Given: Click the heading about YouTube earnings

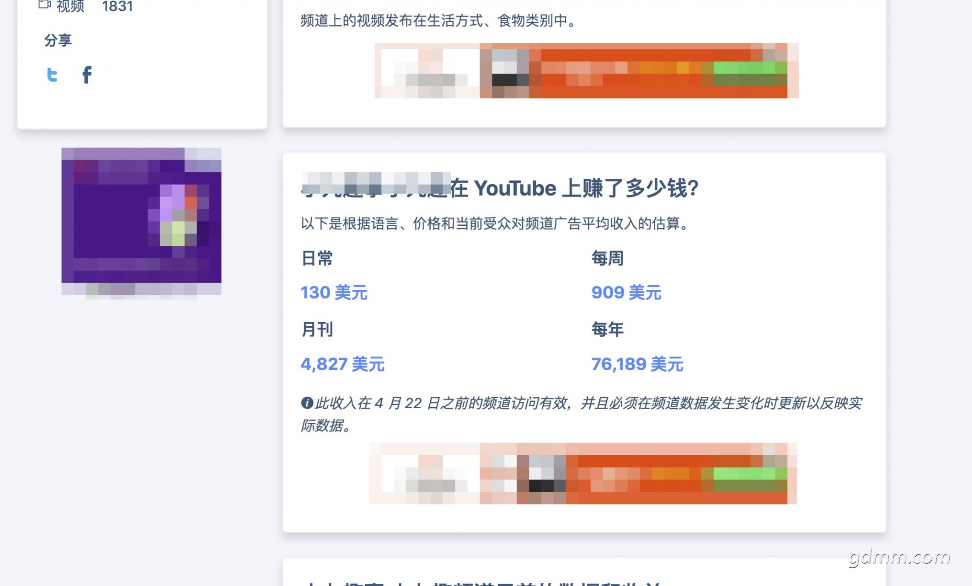Looking at the screenshot, I should click(500, 188).
